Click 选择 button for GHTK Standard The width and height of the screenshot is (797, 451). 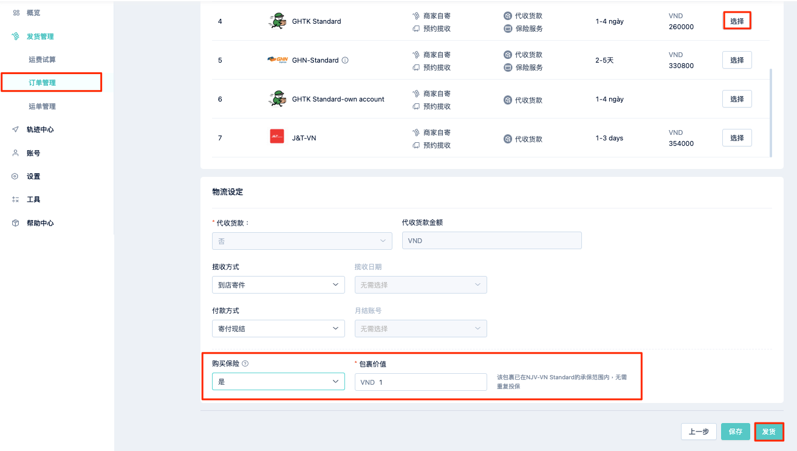(x=737, y=21)
